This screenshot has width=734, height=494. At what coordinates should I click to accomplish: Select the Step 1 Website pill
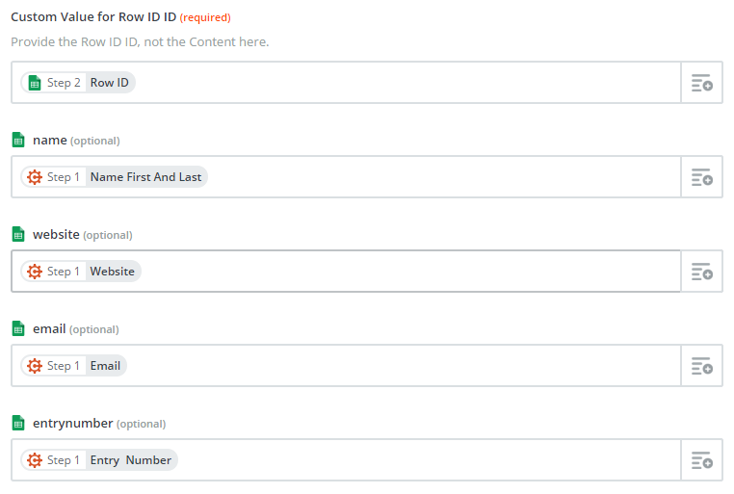(81, 272)
